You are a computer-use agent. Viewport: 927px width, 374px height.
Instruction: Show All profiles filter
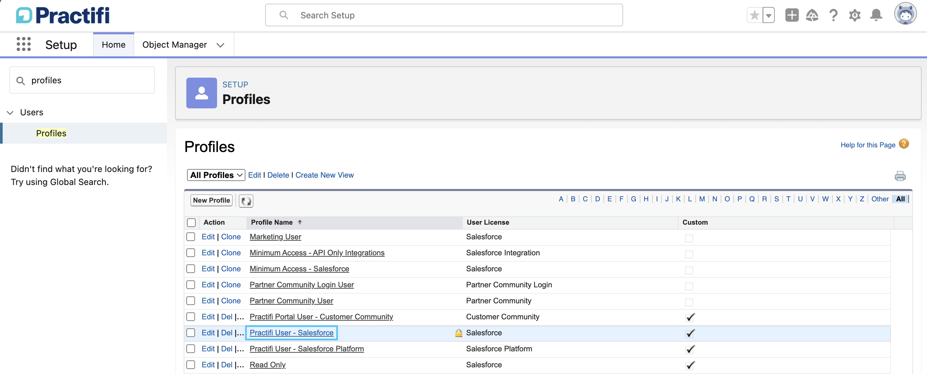[x=900, y=199]
